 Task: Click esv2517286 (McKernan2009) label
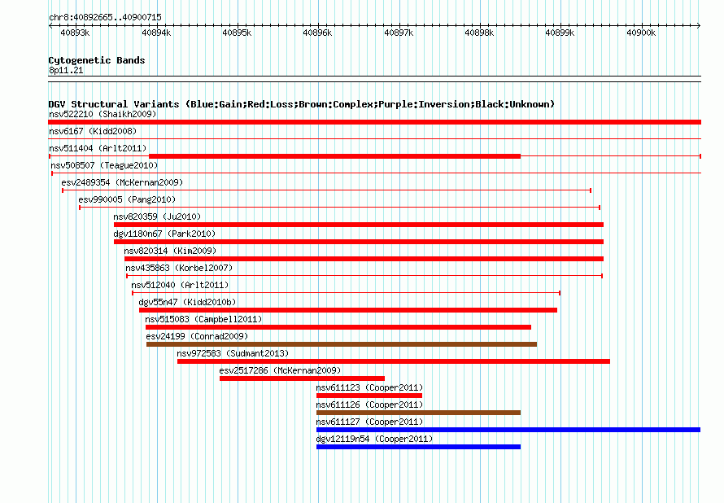click(281, 370)
